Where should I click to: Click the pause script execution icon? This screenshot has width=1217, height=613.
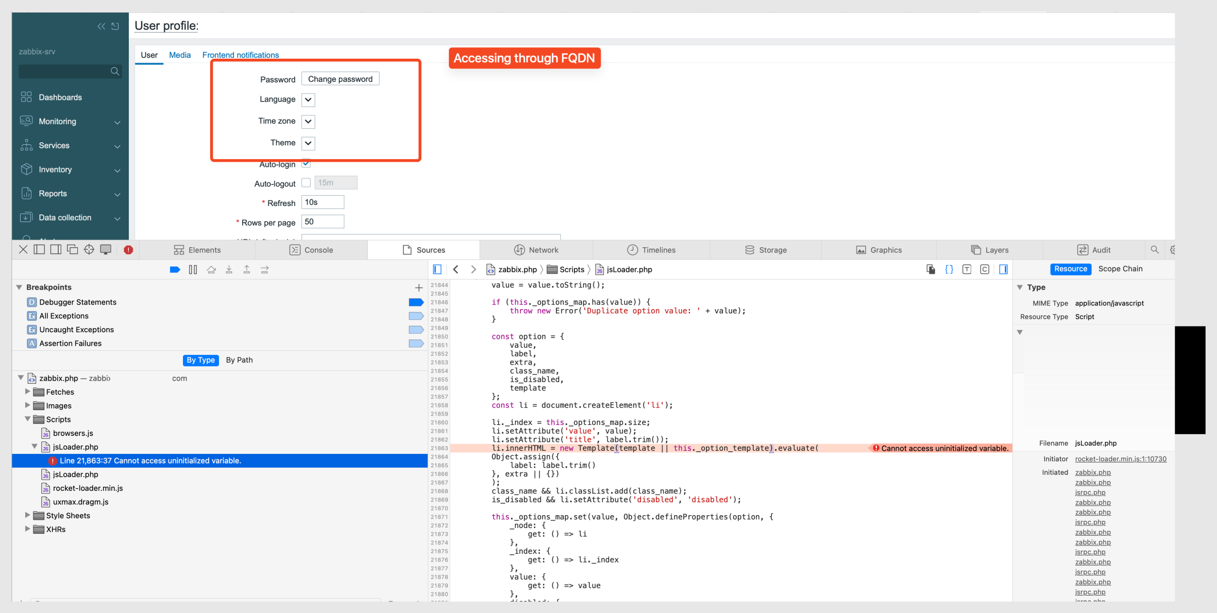click(x=193, y=269)
